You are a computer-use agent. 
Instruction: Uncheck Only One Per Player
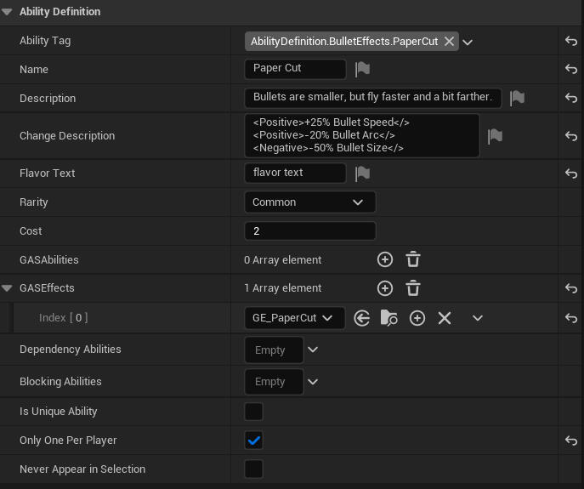click(x=253, y=441)
